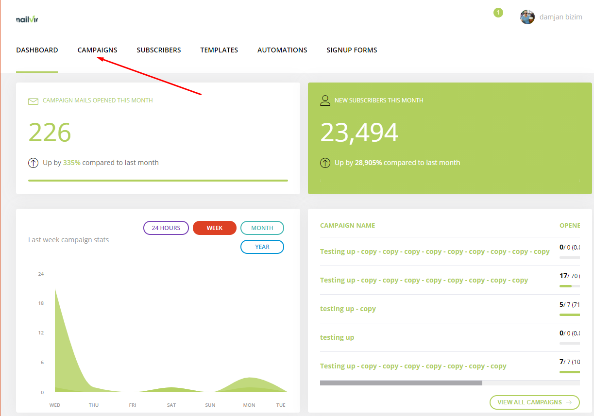Go to the CAMPAIGNS tab
Screen dimensions: 594x416
coord(98,50)
